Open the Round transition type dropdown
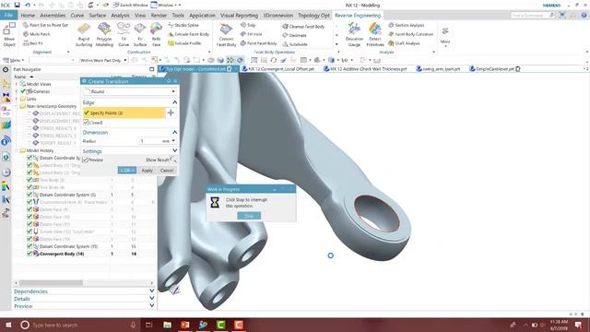 click(129, 91)
